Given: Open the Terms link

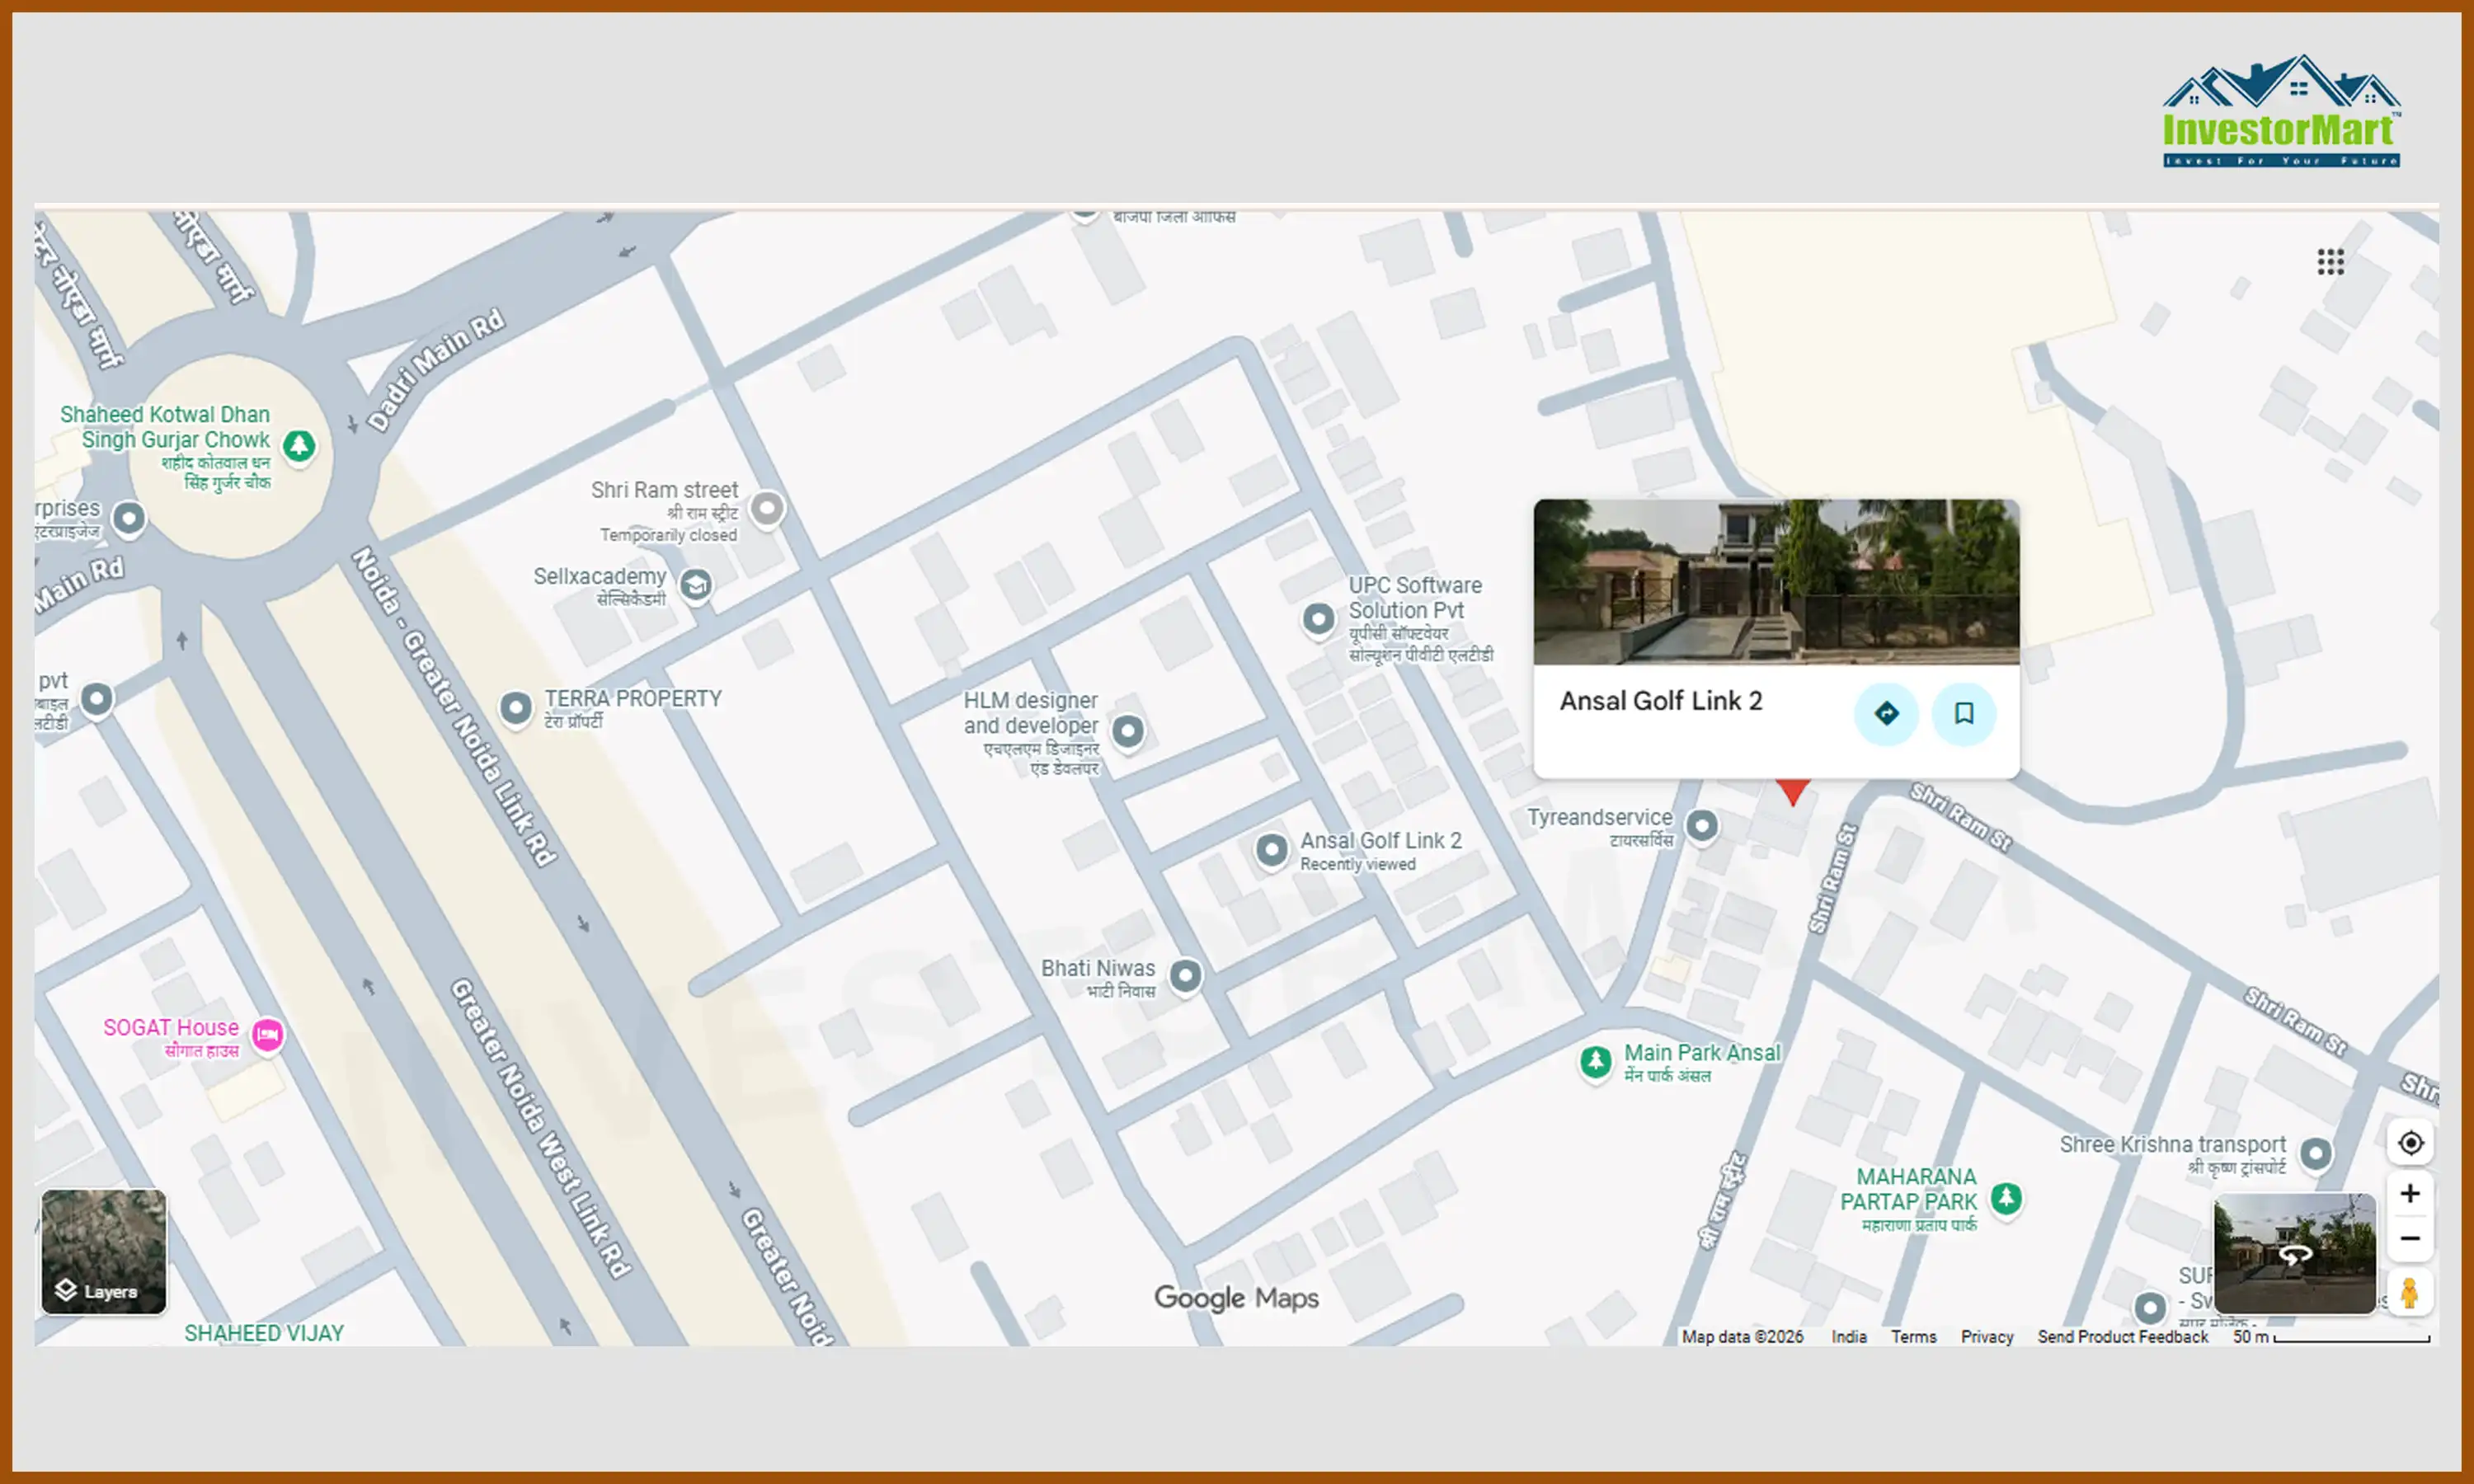Looking at the screenshot, I should 1913,1336.
